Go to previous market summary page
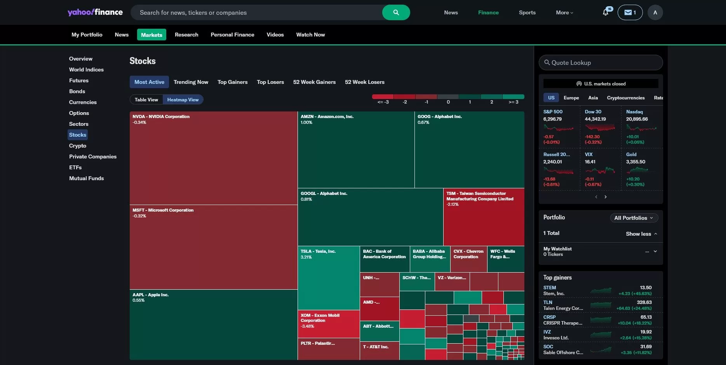The width and height of the screenshot is (726, 365). [596, 197]
